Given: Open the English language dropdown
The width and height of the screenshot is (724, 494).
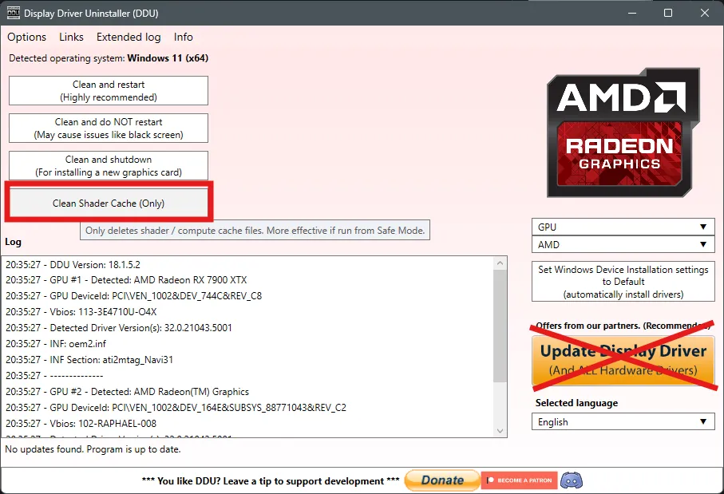Looking at the screenshot, I should coord(623,421).
